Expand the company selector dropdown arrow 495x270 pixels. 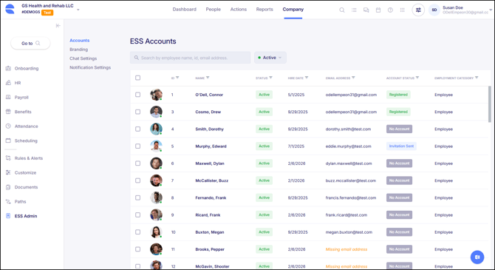[x=78, y=10]
